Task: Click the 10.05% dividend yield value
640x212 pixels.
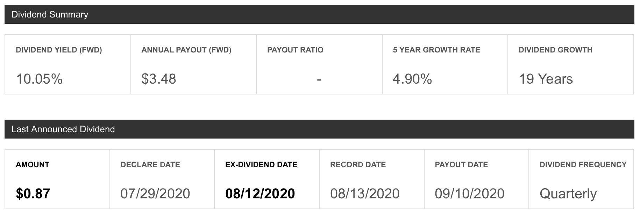Action: (x=40, y=79)
